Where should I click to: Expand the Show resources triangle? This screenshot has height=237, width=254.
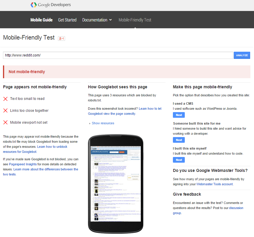90,123
